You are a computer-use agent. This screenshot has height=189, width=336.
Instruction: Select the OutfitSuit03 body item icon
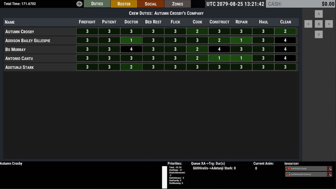pos(288,168)
